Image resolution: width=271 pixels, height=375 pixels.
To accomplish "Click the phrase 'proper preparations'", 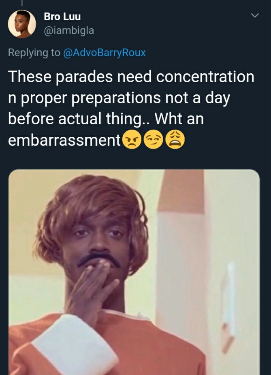I will (91, 98).
